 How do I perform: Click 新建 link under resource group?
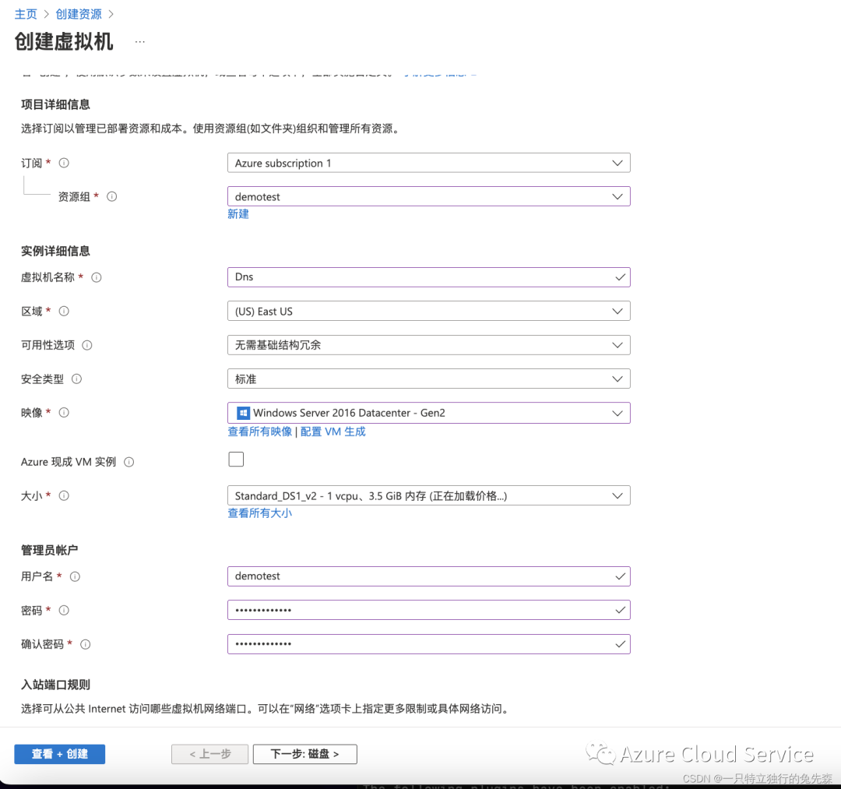(x=238, y=214)
